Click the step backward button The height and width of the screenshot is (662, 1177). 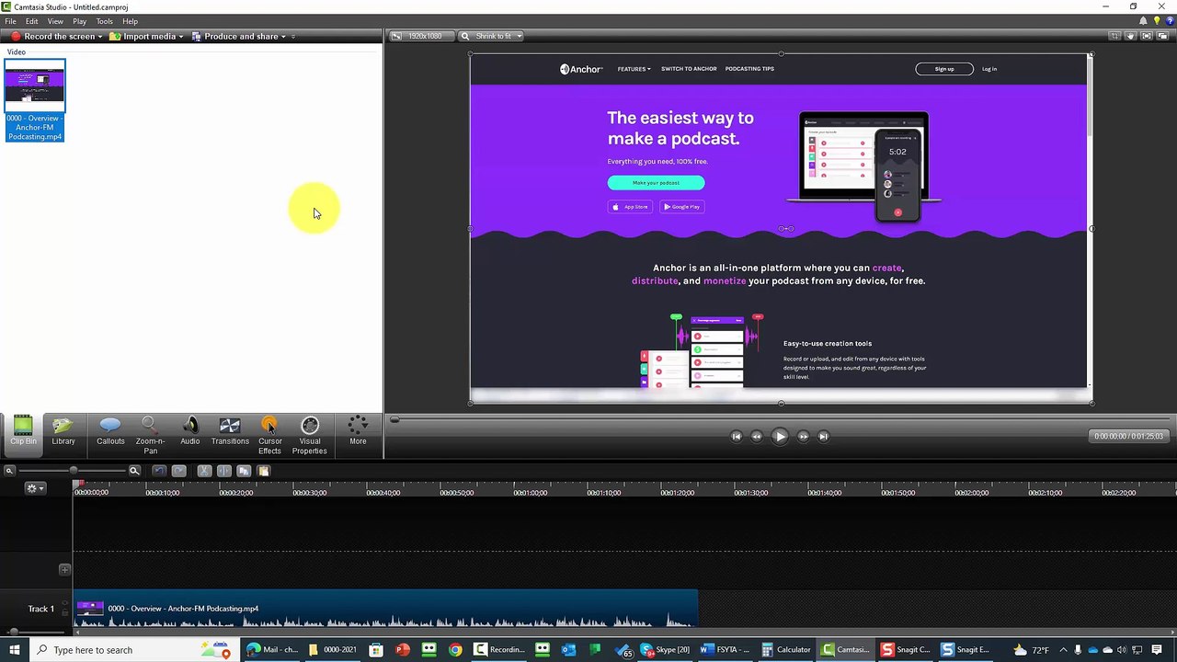(757, 437)
